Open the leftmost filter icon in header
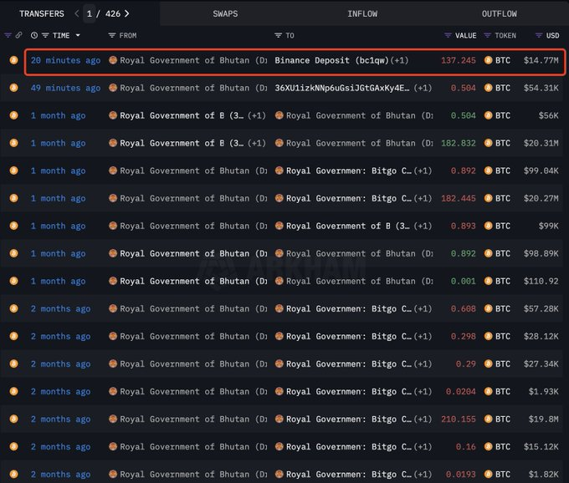 click(8, 35)
